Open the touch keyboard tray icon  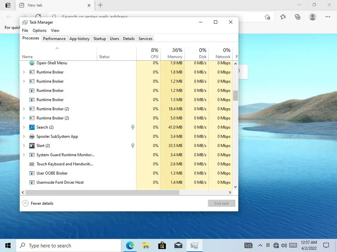293,245
